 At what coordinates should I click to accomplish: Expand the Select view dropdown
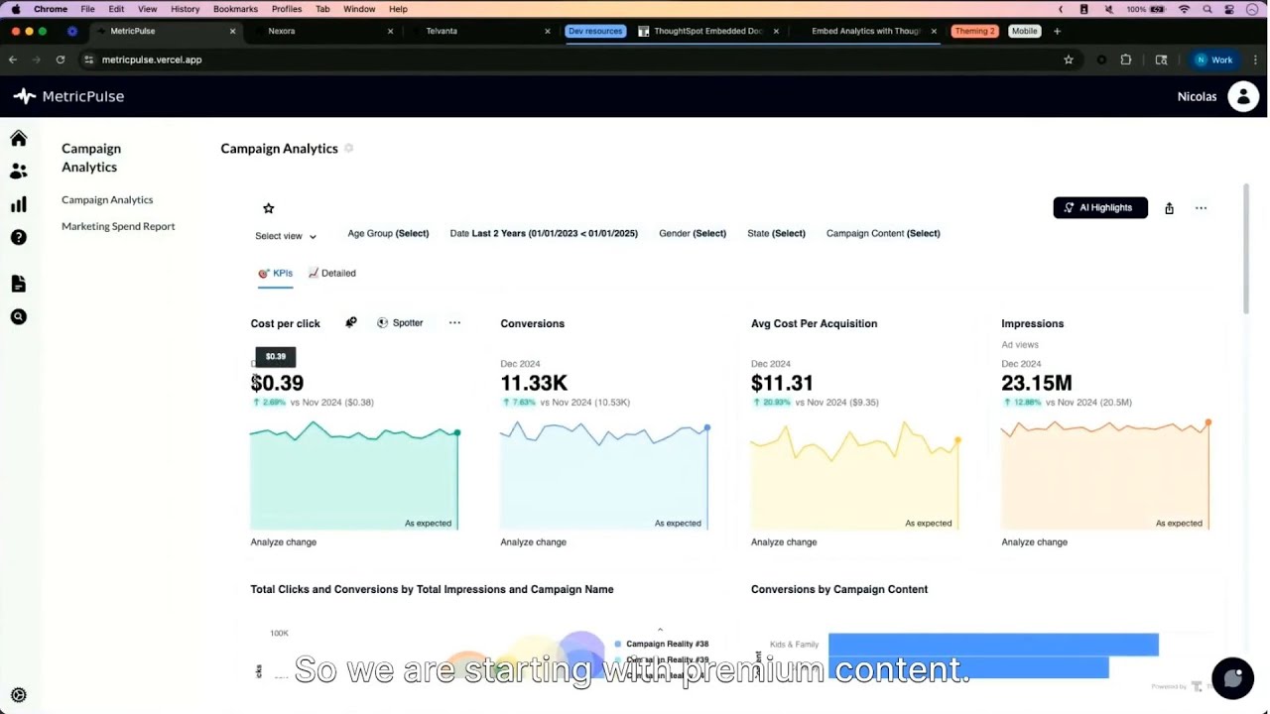click(286, 236)
